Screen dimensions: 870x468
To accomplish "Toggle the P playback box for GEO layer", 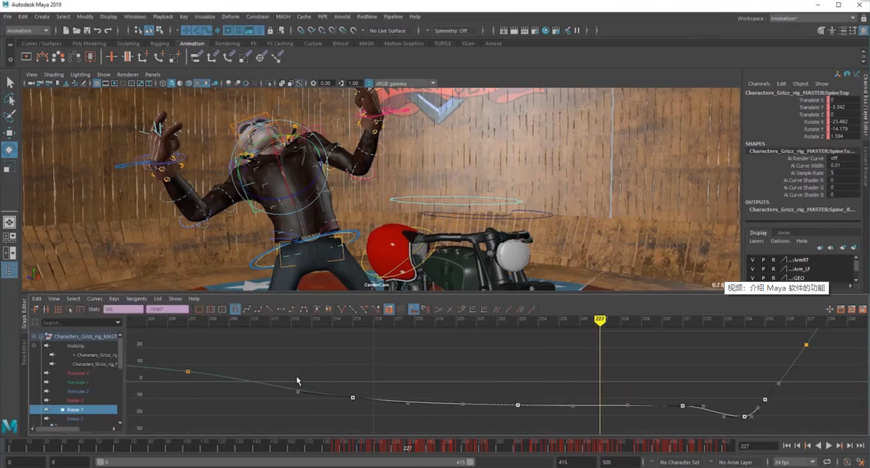I will [x=763, y=278].
